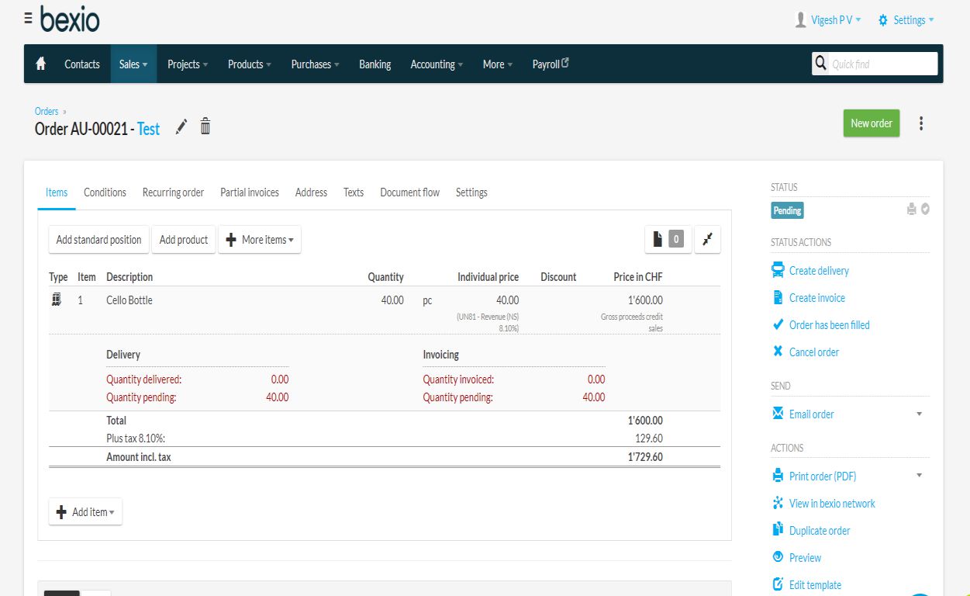This screenshot has height=596, width=970.
Task: Type in the Quick find search field
Action: (882, 64)
